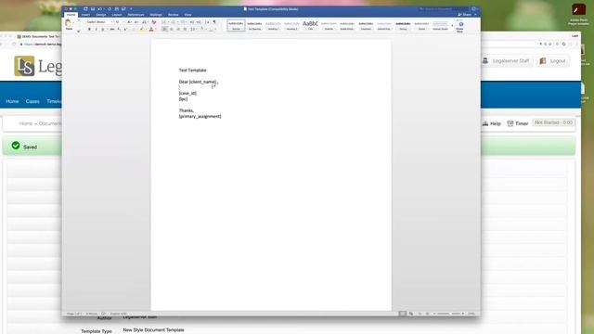Image resolution: width=594 pixels, height=334 pixels.
Task: Increase font size with the grow font icon
Action: point(129,22)
